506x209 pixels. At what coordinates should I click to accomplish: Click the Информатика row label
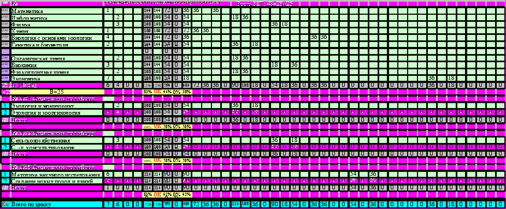[57, 17]
